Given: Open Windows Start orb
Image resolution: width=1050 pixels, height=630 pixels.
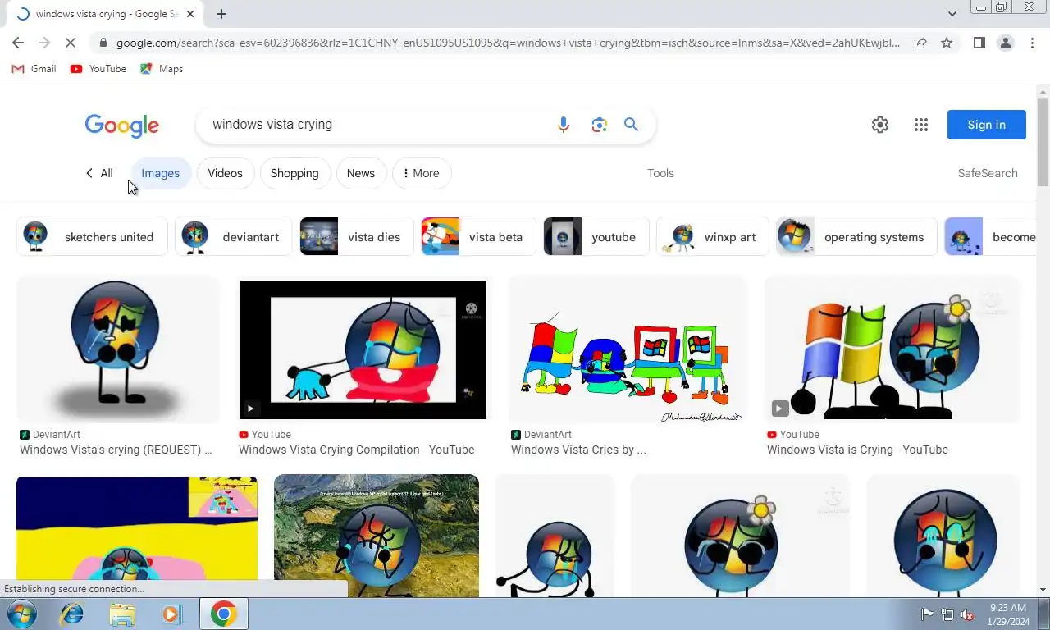Looking at the screenshot, I should (x=22, y=614).
